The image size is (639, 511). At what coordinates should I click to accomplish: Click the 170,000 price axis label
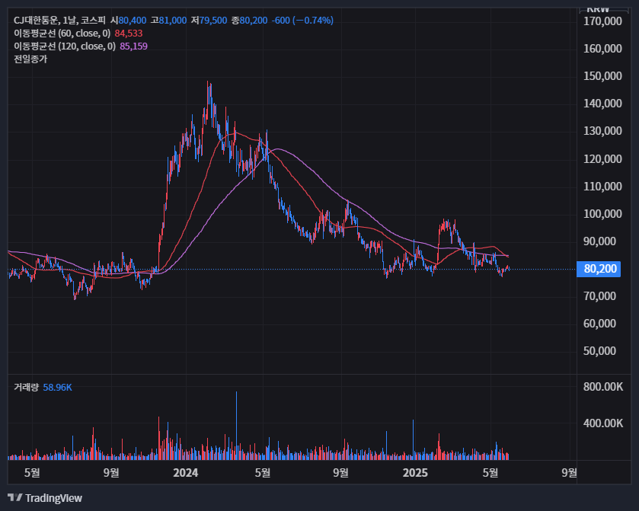[602, 21]
